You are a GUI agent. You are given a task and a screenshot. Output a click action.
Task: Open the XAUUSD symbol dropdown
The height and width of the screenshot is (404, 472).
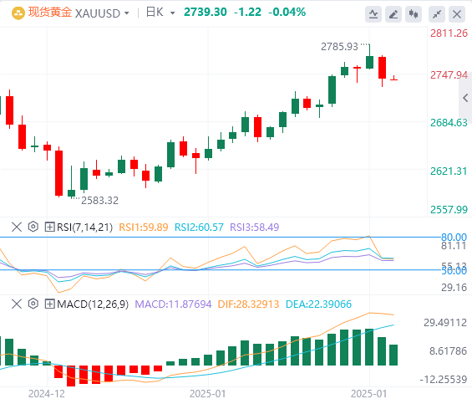[127, 13]
